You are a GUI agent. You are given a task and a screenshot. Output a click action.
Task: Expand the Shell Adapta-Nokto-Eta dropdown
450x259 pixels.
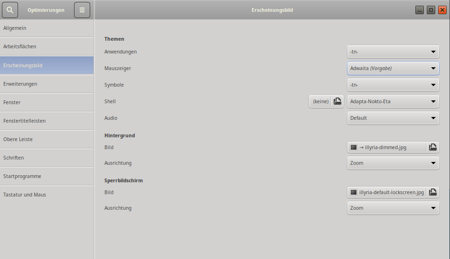pos(393,101)
